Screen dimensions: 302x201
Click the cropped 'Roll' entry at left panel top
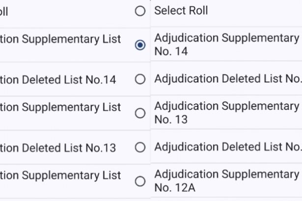pos(4,11)
